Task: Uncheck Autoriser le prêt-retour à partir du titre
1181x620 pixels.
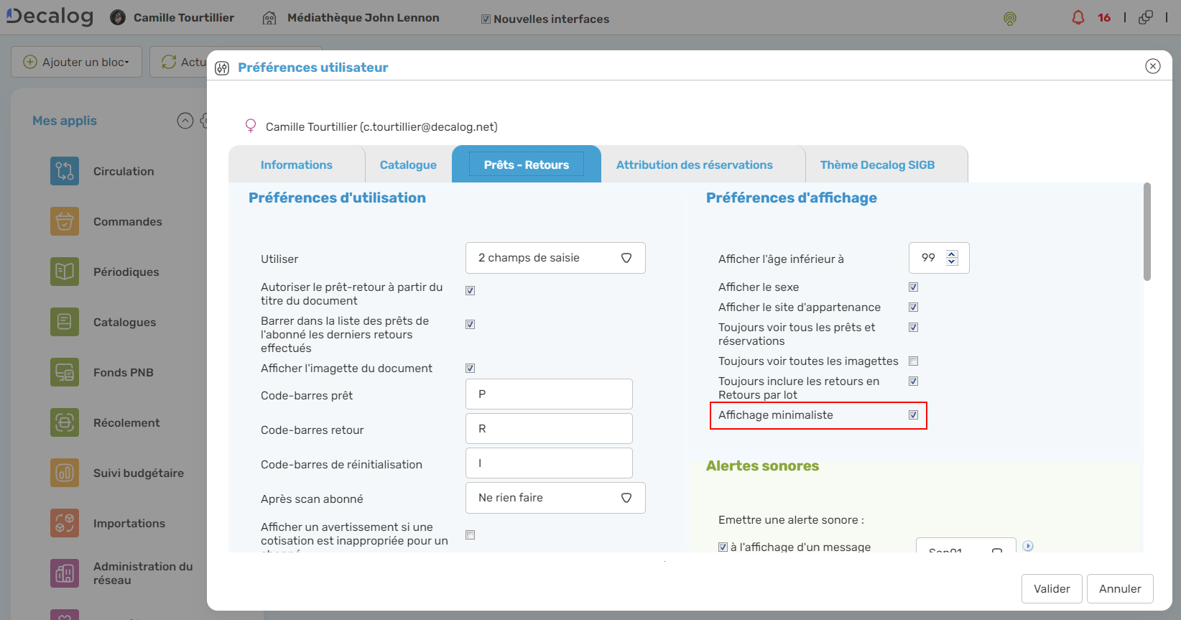Action: [x=470, y=290]
